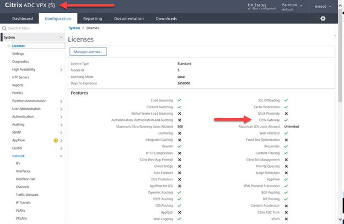This screenshot has height=224, width=344.
Task: Click the Content Switching checkmark
Action: 179,107
